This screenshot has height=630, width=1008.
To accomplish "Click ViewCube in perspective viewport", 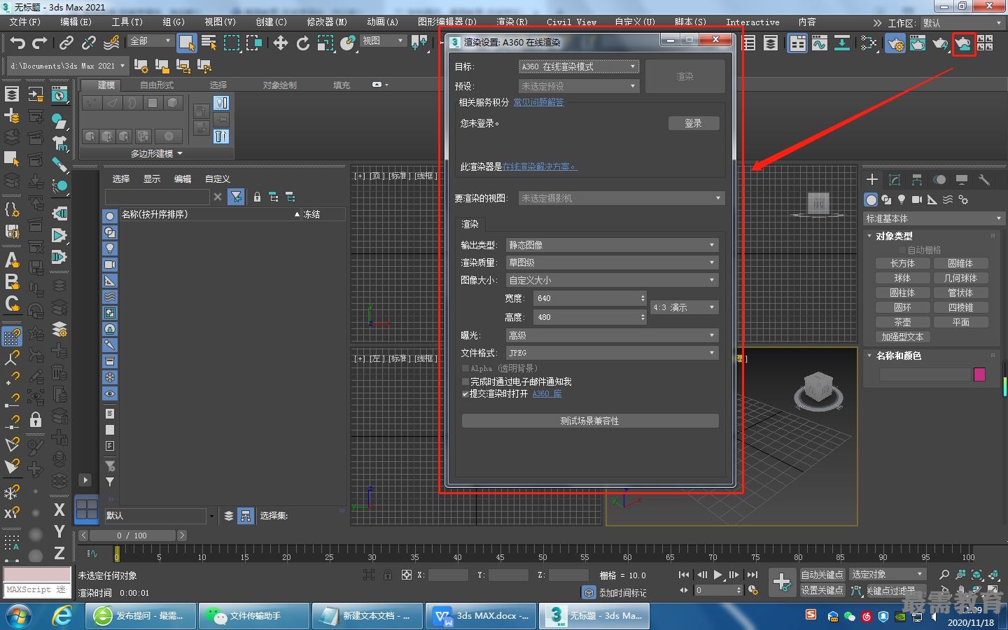I will click(x=818, y=389).
